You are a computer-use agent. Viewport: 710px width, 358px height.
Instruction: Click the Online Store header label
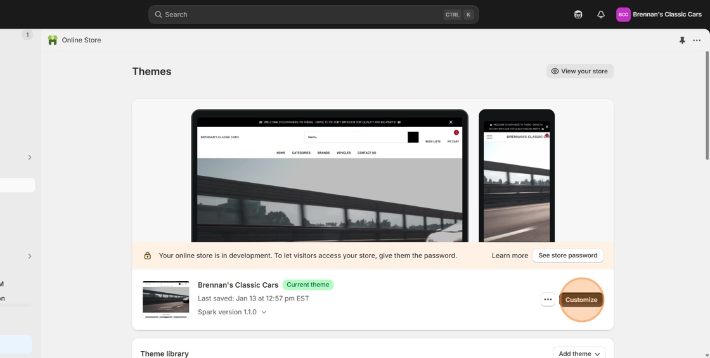(x=82, y=40)
